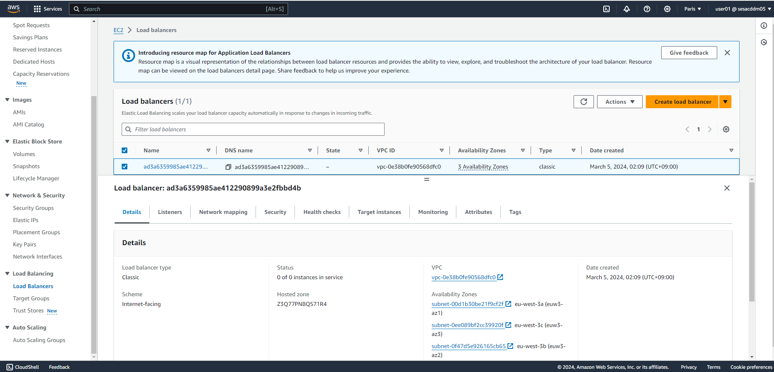
Task: Dismiss the resource map info banner
Action: click(x=727, y=53)
